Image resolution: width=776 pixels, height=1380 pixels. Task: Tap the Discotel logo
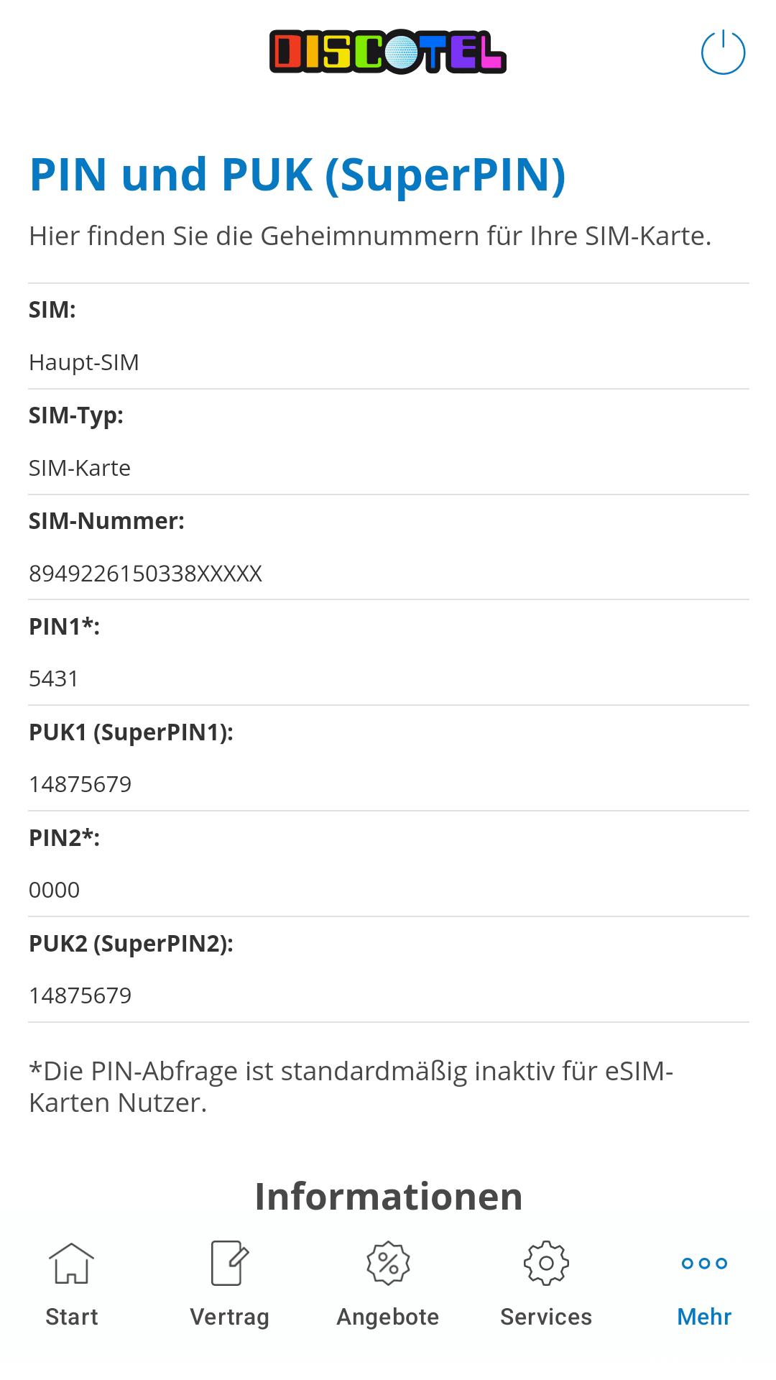[x=388, y=52]
